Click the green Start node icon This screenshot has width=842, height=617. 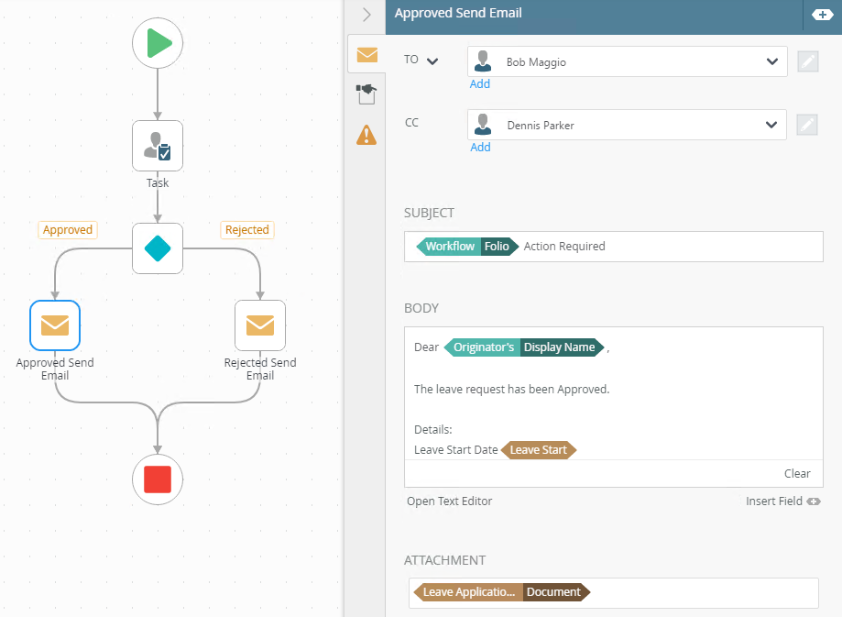click(158, 43)
